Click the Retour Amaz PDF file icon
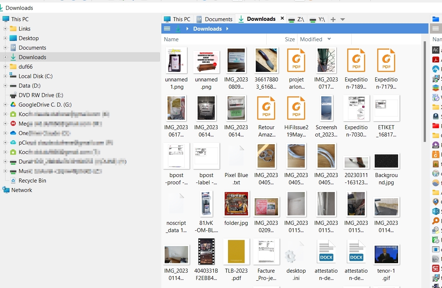The image size is (442, 288). 266,108
